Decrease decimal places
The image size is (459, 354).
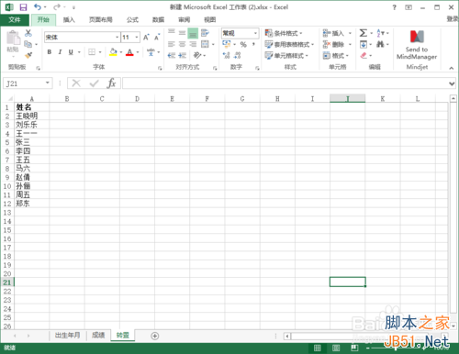(x=238, y=55)
